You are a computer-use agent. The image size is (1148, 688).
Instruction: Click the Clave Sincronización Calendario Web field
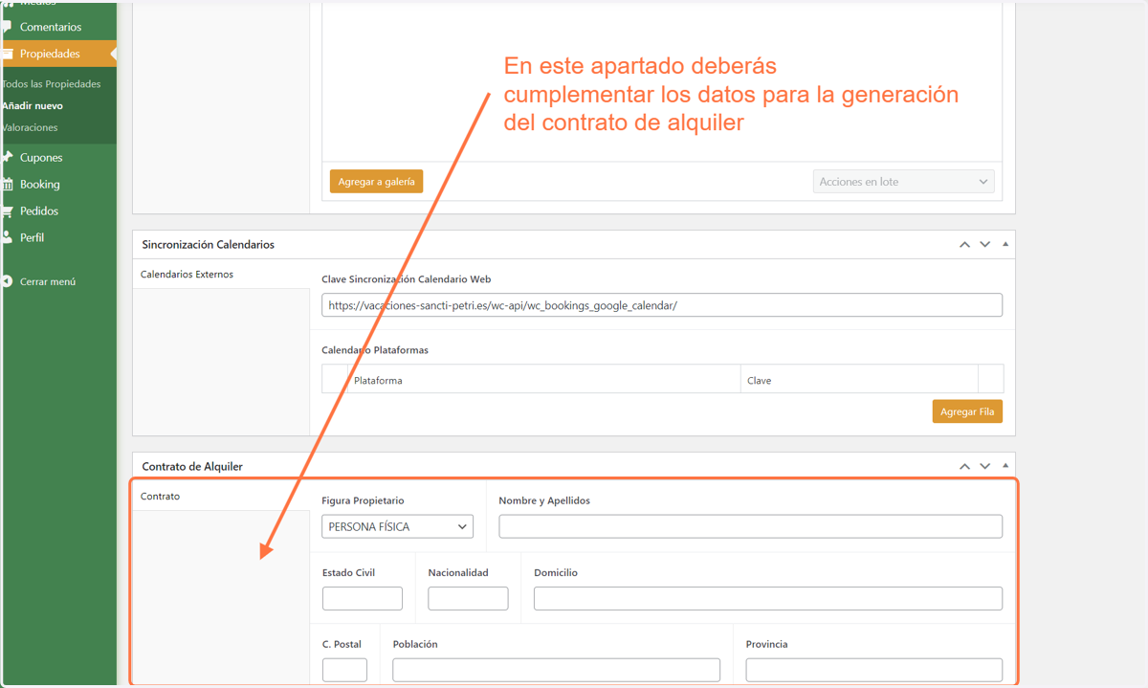tap(662, 305)
